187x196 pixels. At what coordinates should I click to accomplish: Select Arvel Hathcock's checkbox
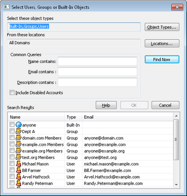(x=12, y=177)
